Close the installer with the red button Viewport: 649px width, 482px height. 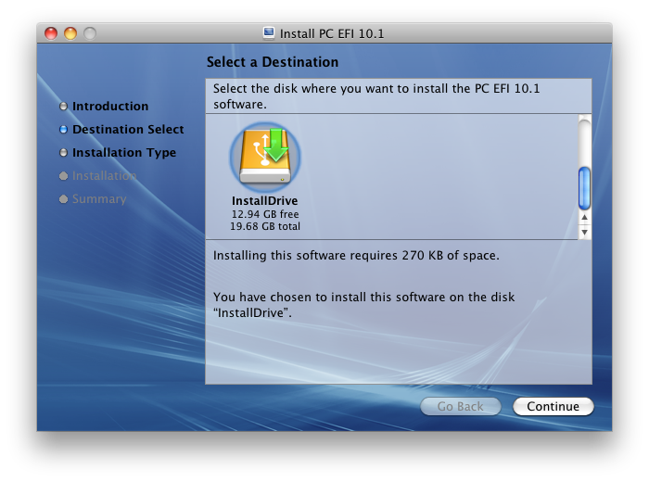tap(51, 33)
